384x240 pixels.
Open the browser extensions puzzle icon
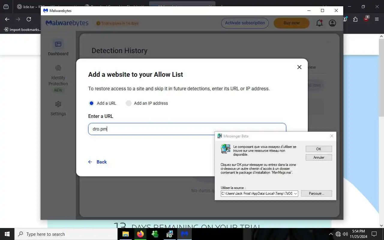(x=355, y=19)
